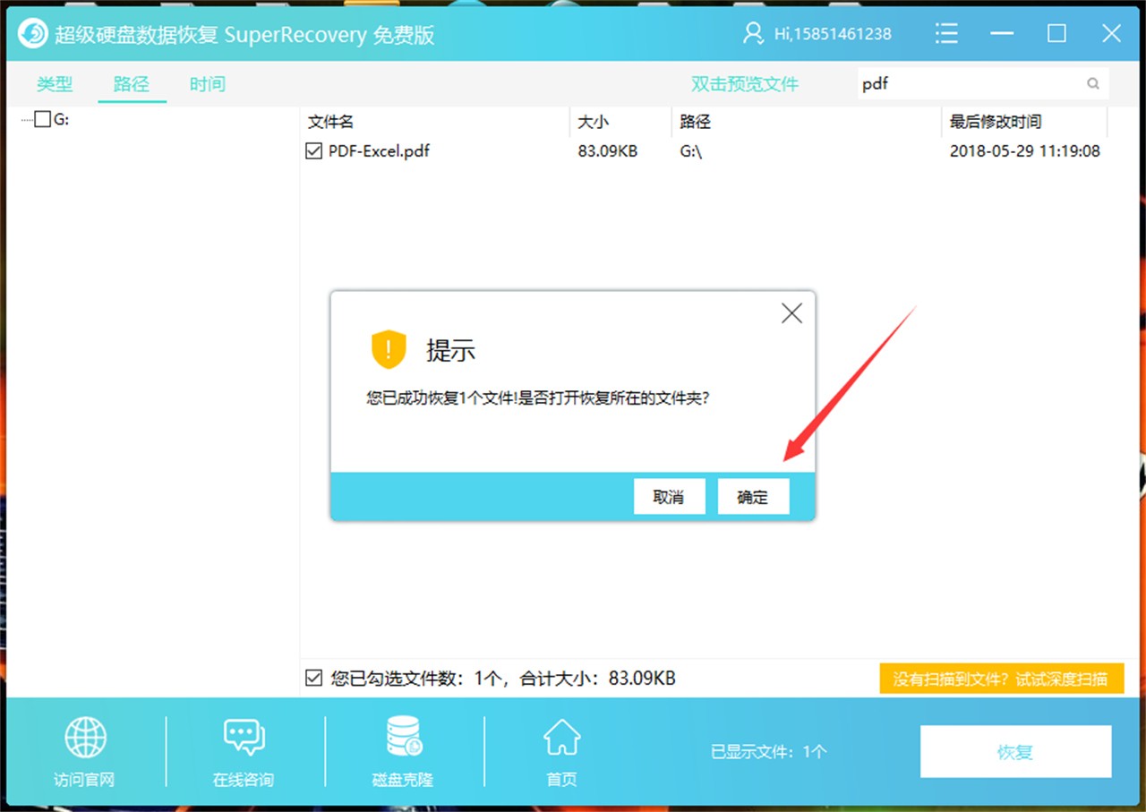This screenshot has width=1146, height=812.
Task: Confirm with the 确定 button
Action: pos(753,497)
